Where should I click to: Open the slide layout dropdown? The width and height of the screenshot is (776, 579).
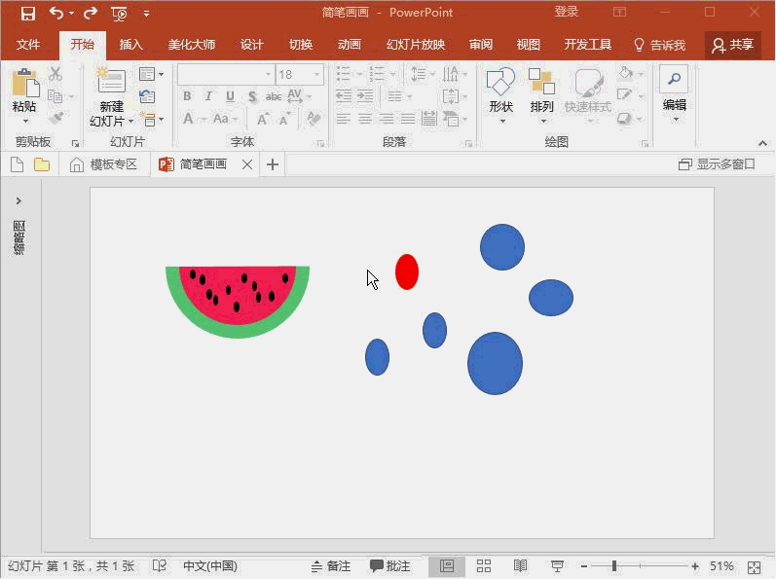(x=151, y=74)
